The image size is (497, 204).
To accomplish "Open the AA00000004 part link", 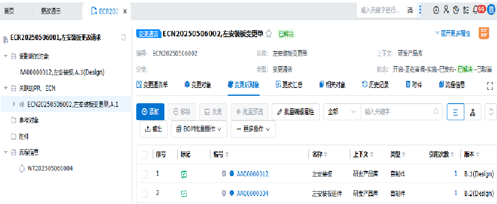I will pos(253,193).
